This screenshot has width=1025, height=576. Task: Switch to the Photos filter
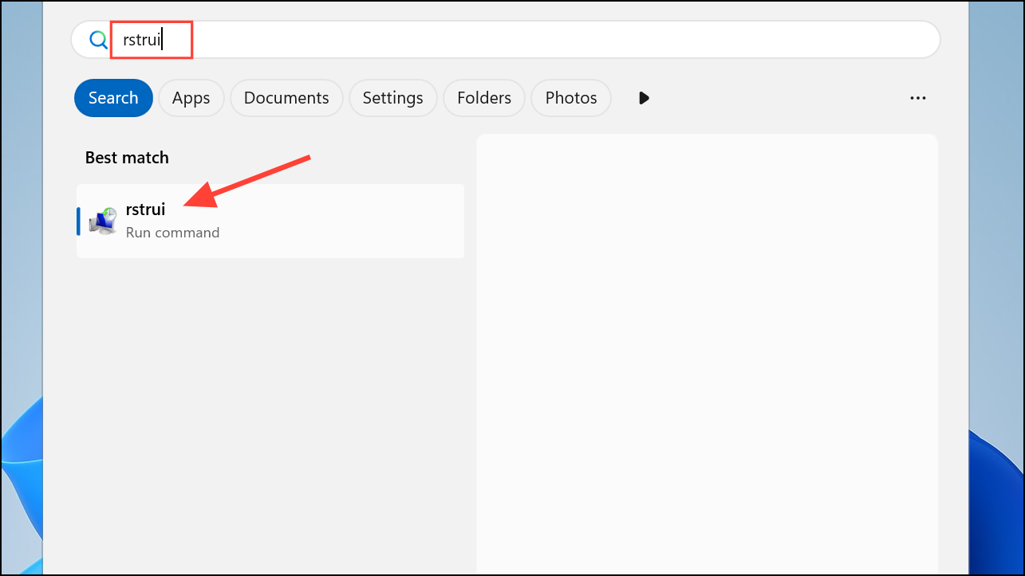[570, 98]
